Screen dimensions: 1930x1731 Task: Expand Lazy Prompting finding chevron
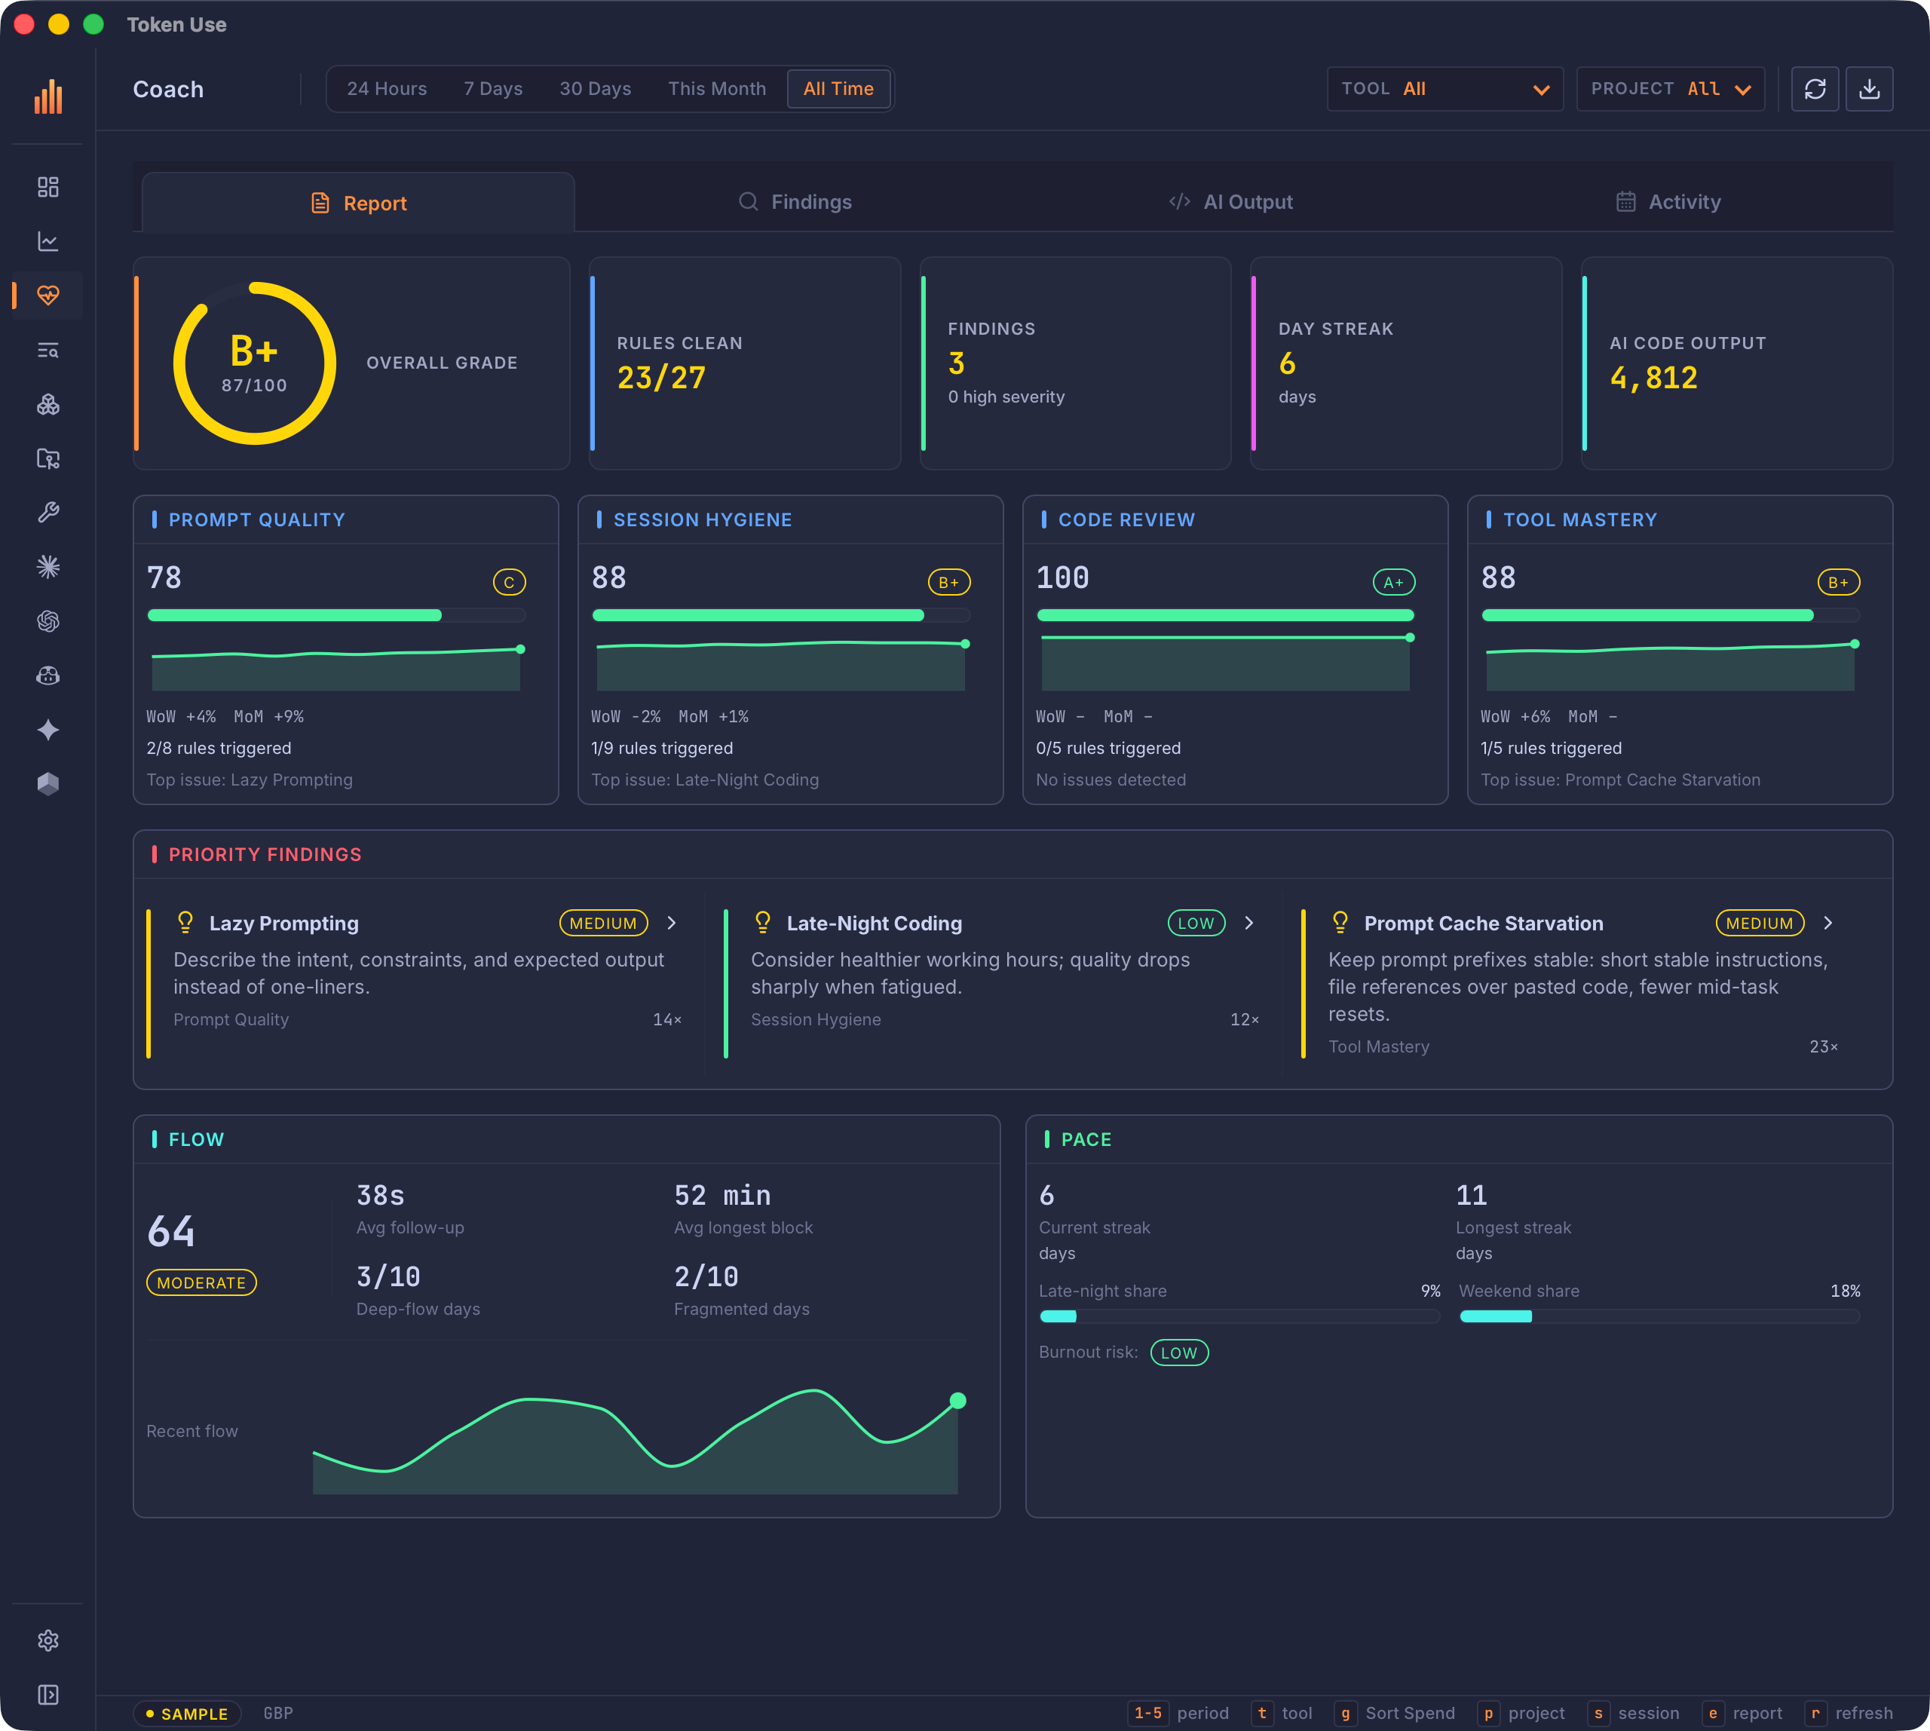pyautogui.click(x=672, y=923)
